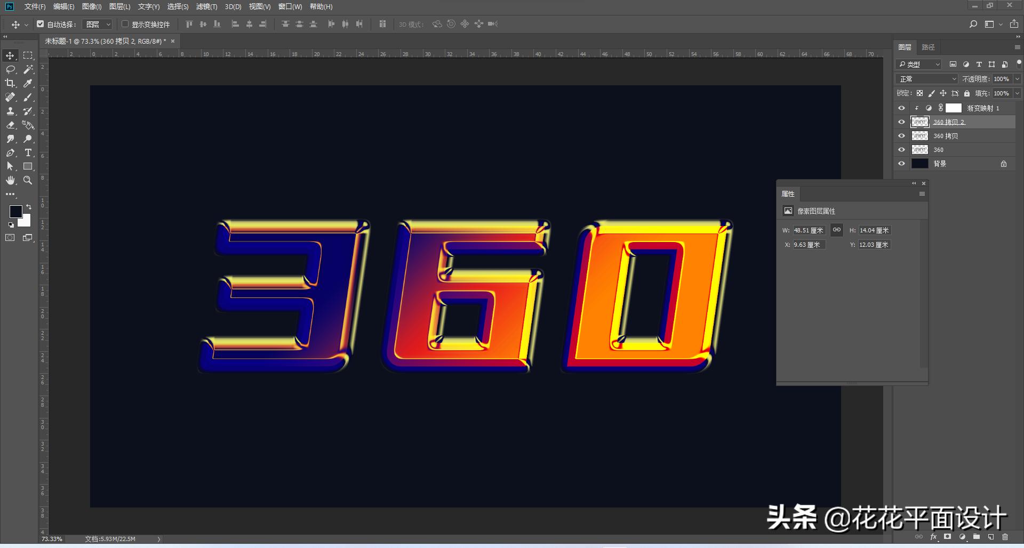
Task: Select the Zoom tool
Action: click(x=28, y=180)
